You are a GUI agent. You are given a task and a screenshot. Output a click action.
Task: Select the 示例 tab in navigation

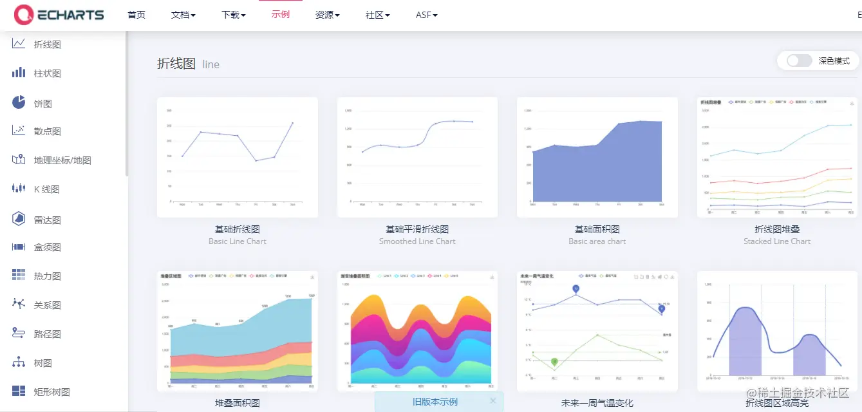[281, 14]
